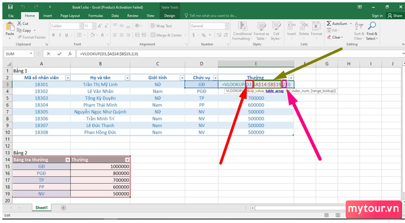
Task: Open the Name Box dropdown arrow
Action: (31, 54)
